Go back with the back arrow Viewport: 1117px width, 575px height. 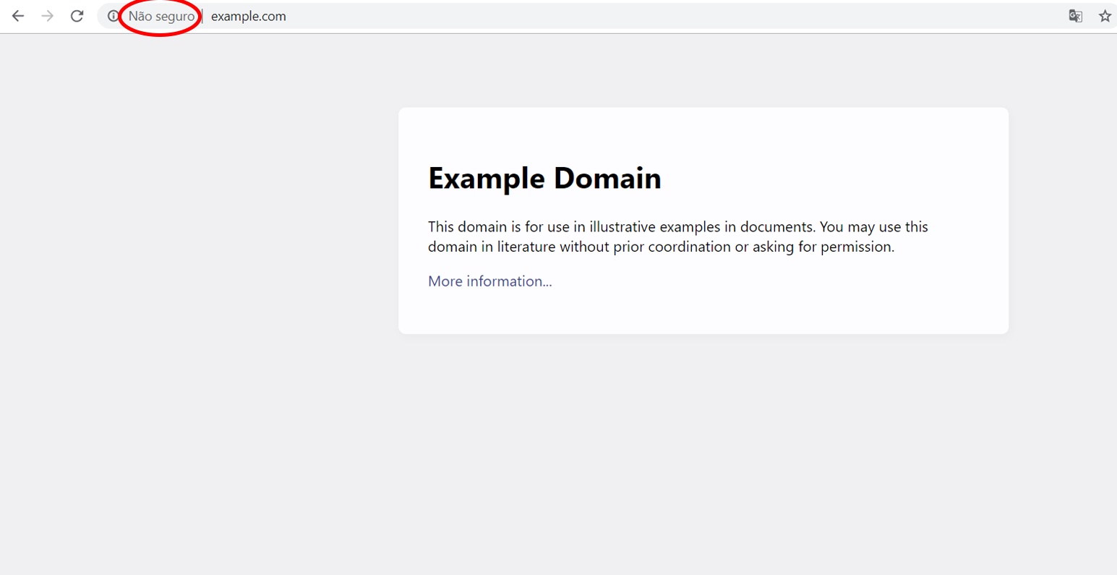coord(18,16)
